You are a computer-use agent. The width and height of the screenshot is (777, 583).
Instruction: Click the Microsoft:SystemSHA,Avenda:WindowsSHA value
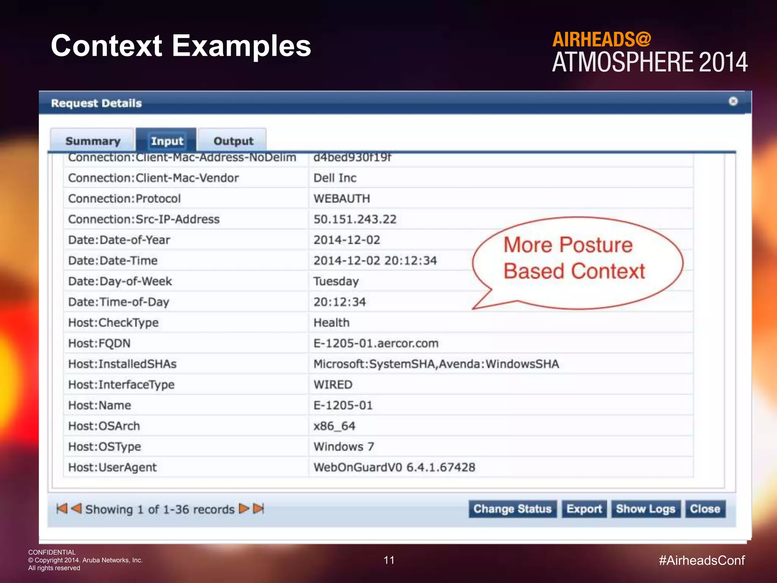pos(436,364)
